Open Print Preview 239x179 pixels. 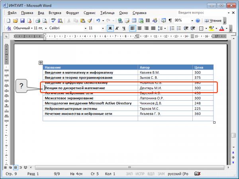click(45, 21)
